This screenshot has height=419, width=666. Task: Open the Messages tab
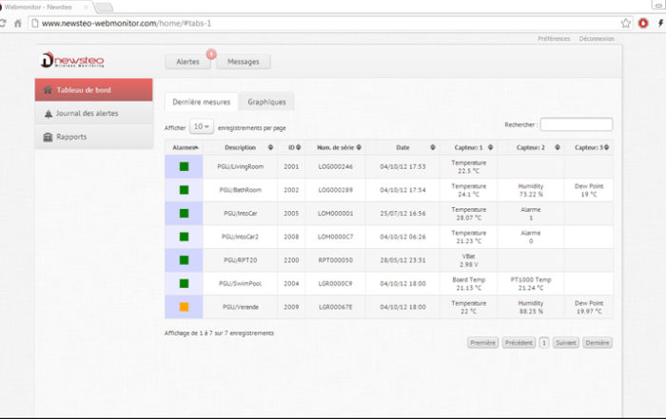pyautogui.click(x=243, y=62)
